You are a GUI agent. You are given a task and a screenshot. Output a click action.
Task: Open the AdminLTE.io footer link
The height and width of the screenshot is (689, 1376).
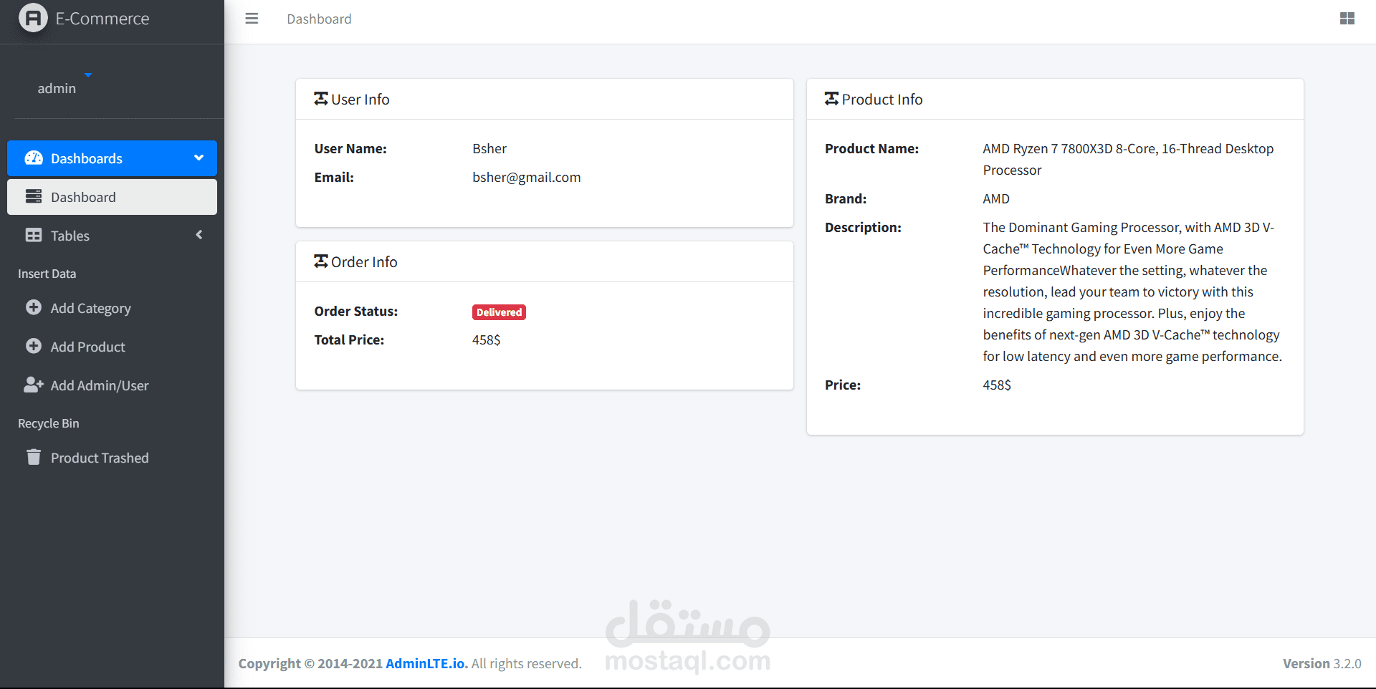(x=426, y=663)
